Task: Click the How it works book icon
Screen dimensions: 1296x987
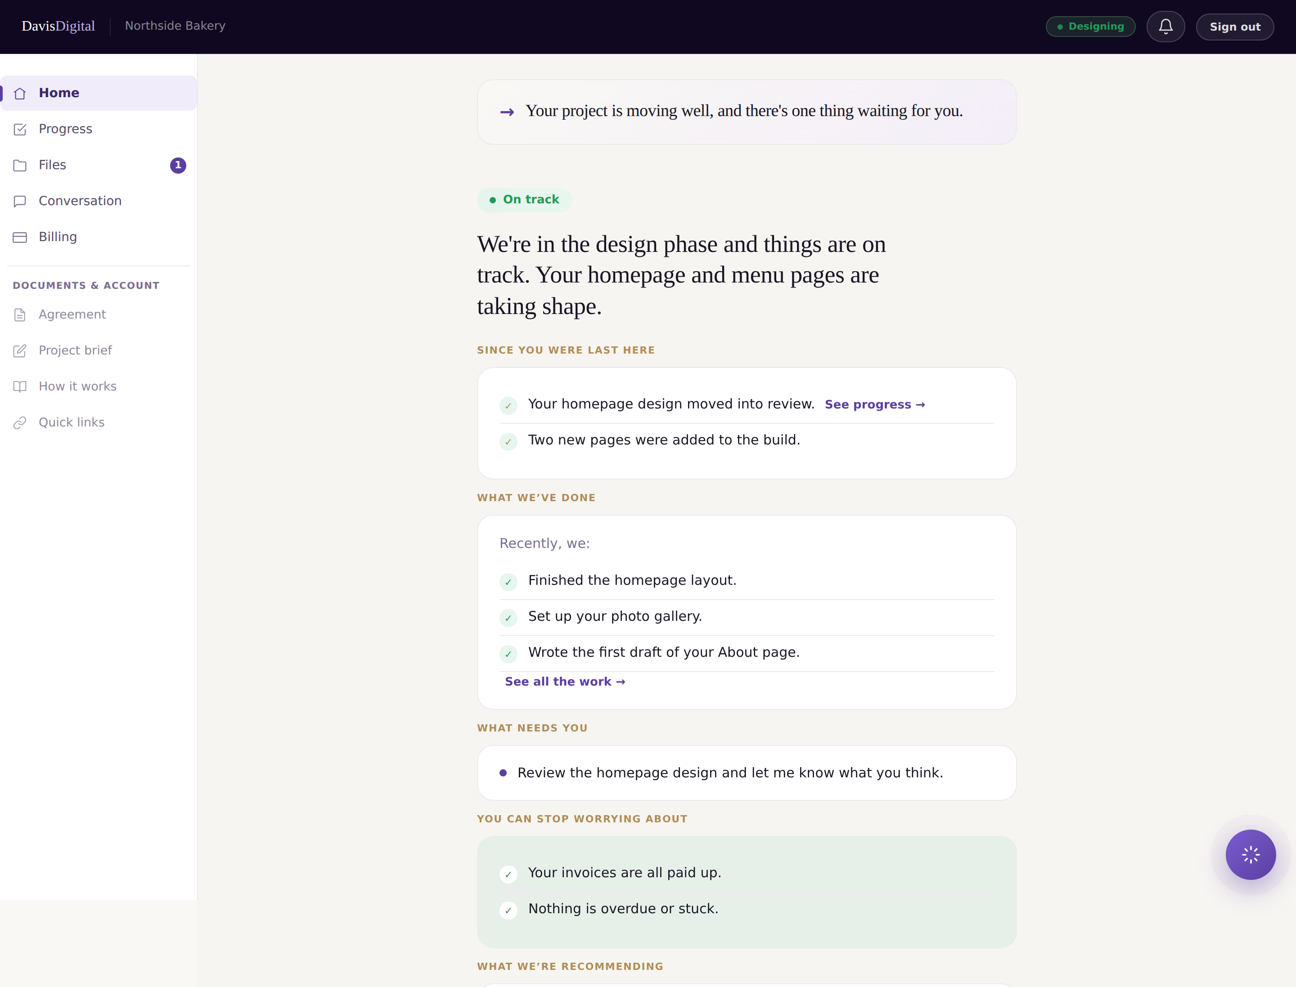Action: point(20,386)
